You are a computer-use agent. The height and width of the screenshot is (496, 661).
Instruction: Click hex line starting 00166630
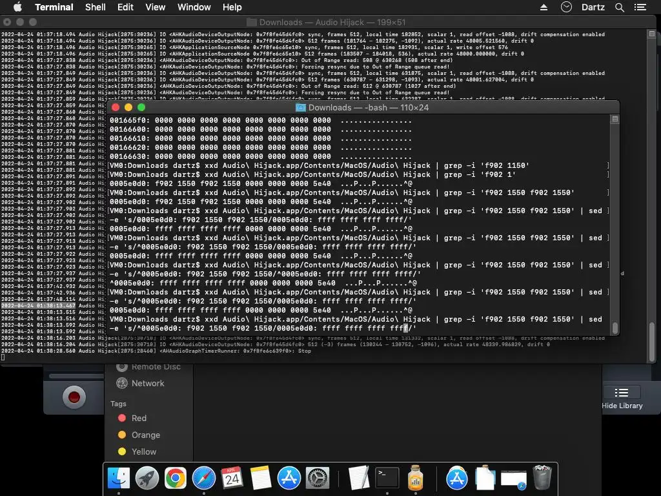coord(261,156)
